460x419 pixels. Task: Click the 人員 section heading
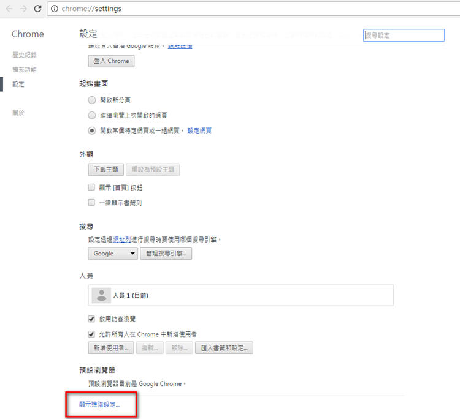click(86, 276)
